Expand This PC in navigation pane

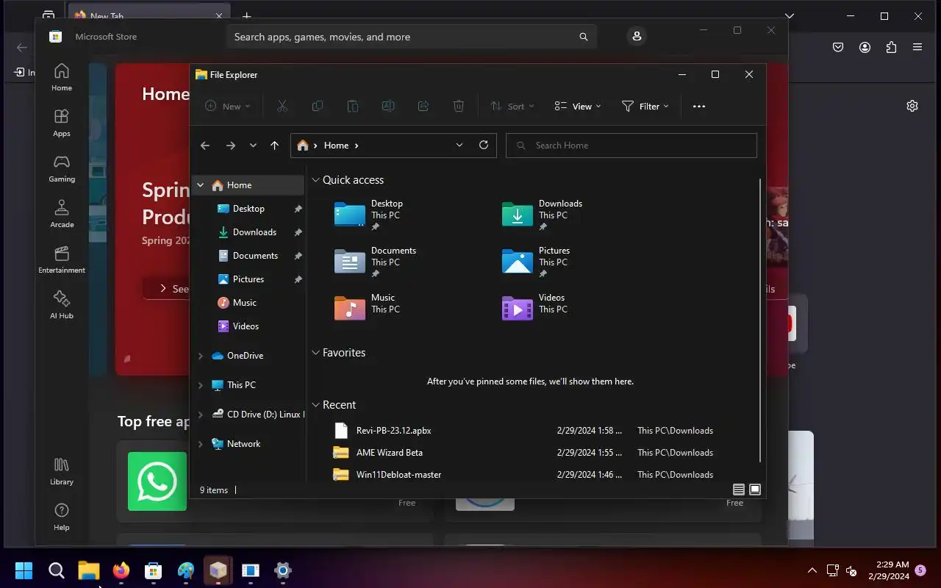click(200, 385)
